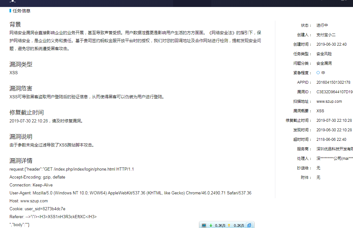Click the 背景 heading
353x228 pixels.
pos(15,24)
